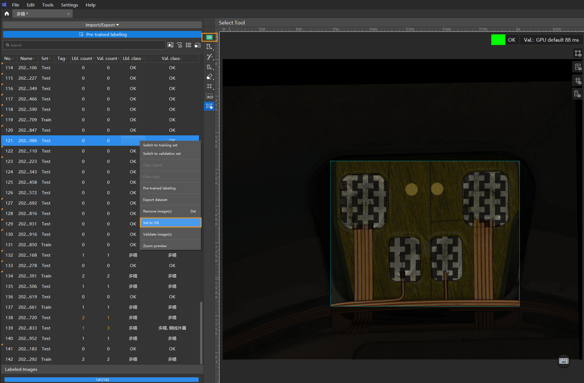The height and width of the screenshot is (383, 584).
Task: Open the Settings menu
Action: [69, 5]
